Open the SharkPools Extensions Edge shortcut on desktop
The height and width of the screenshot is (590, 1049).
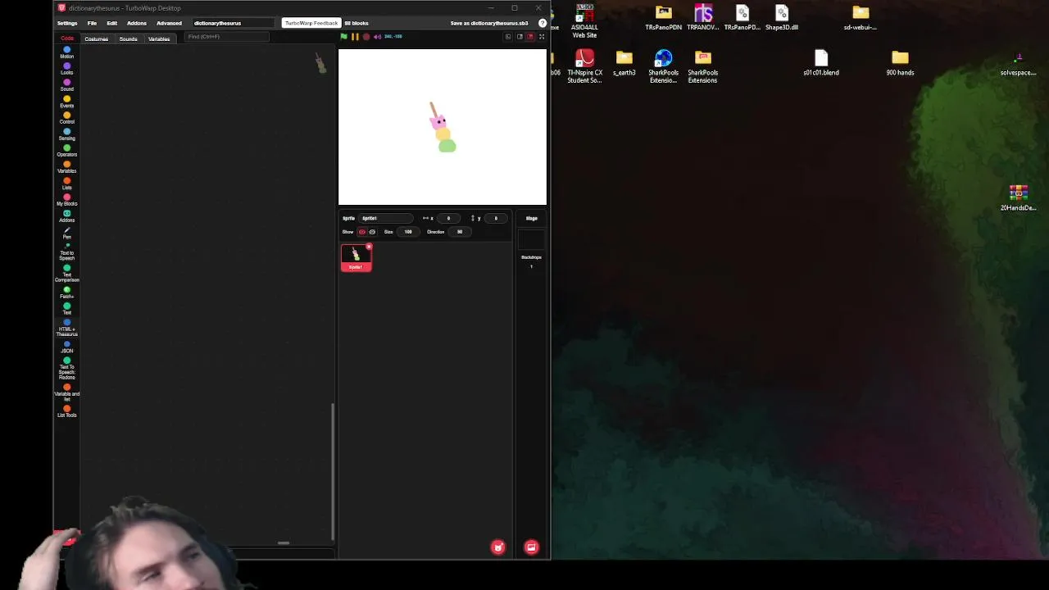tap(663, 67)
